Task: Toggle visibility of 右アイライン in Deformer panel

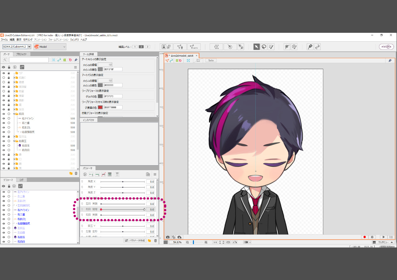Action: (x=4, y=210)
